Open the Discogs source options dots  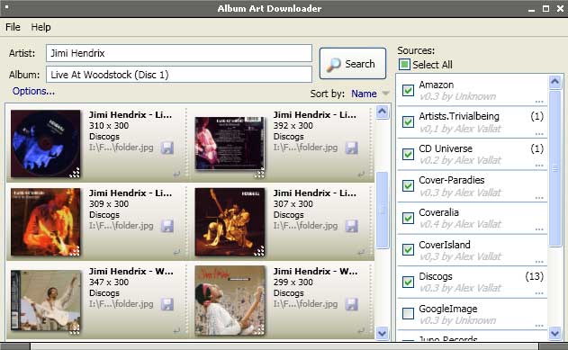(x=539, y=293)
